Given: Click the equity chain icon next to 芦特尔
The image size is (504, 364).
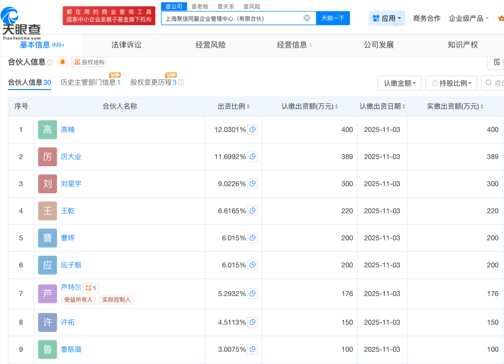Looking at the screenshot, I should 90,288.
